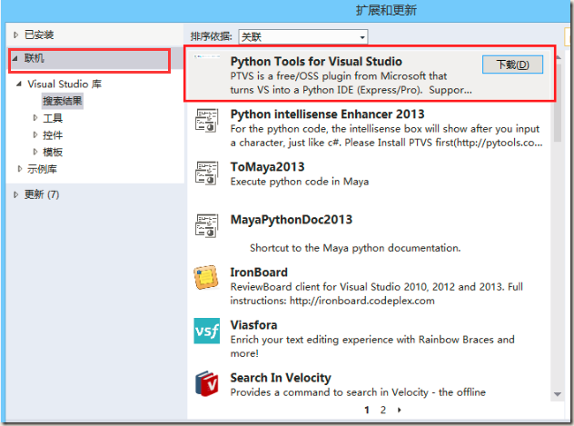Click the current page 1 indicator
574x426 pixels.
pos(367,410)
